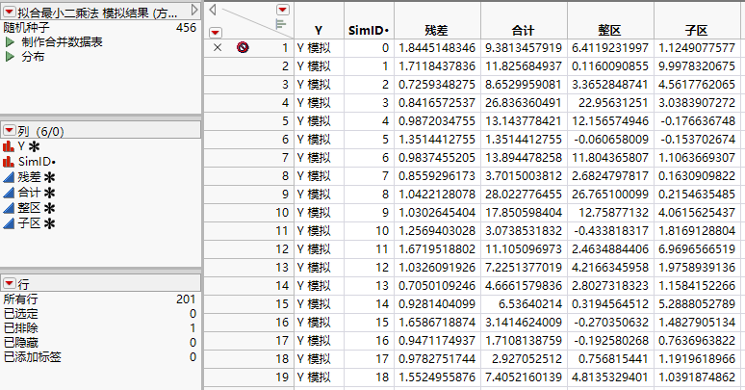745x390 pixels.
Task: Click the right arrow beside the table title
Action: coord(194,10)
